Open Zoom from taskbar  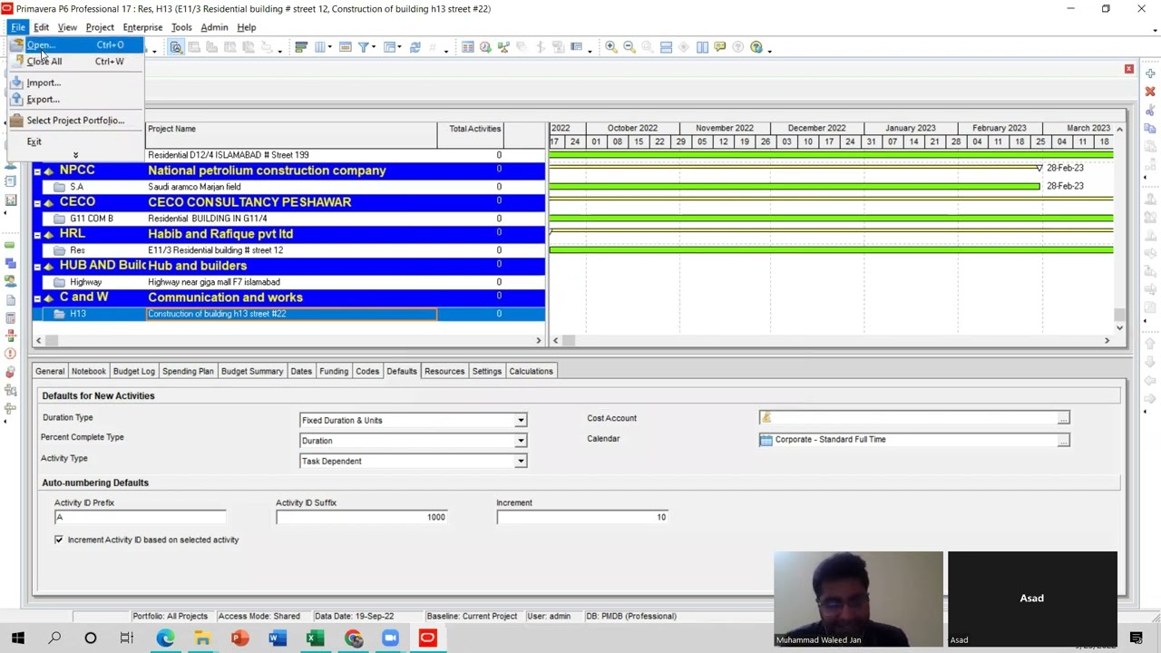(x=390, y=638)
